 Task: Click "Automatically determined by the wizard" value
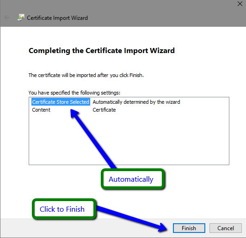click(136, 102)
